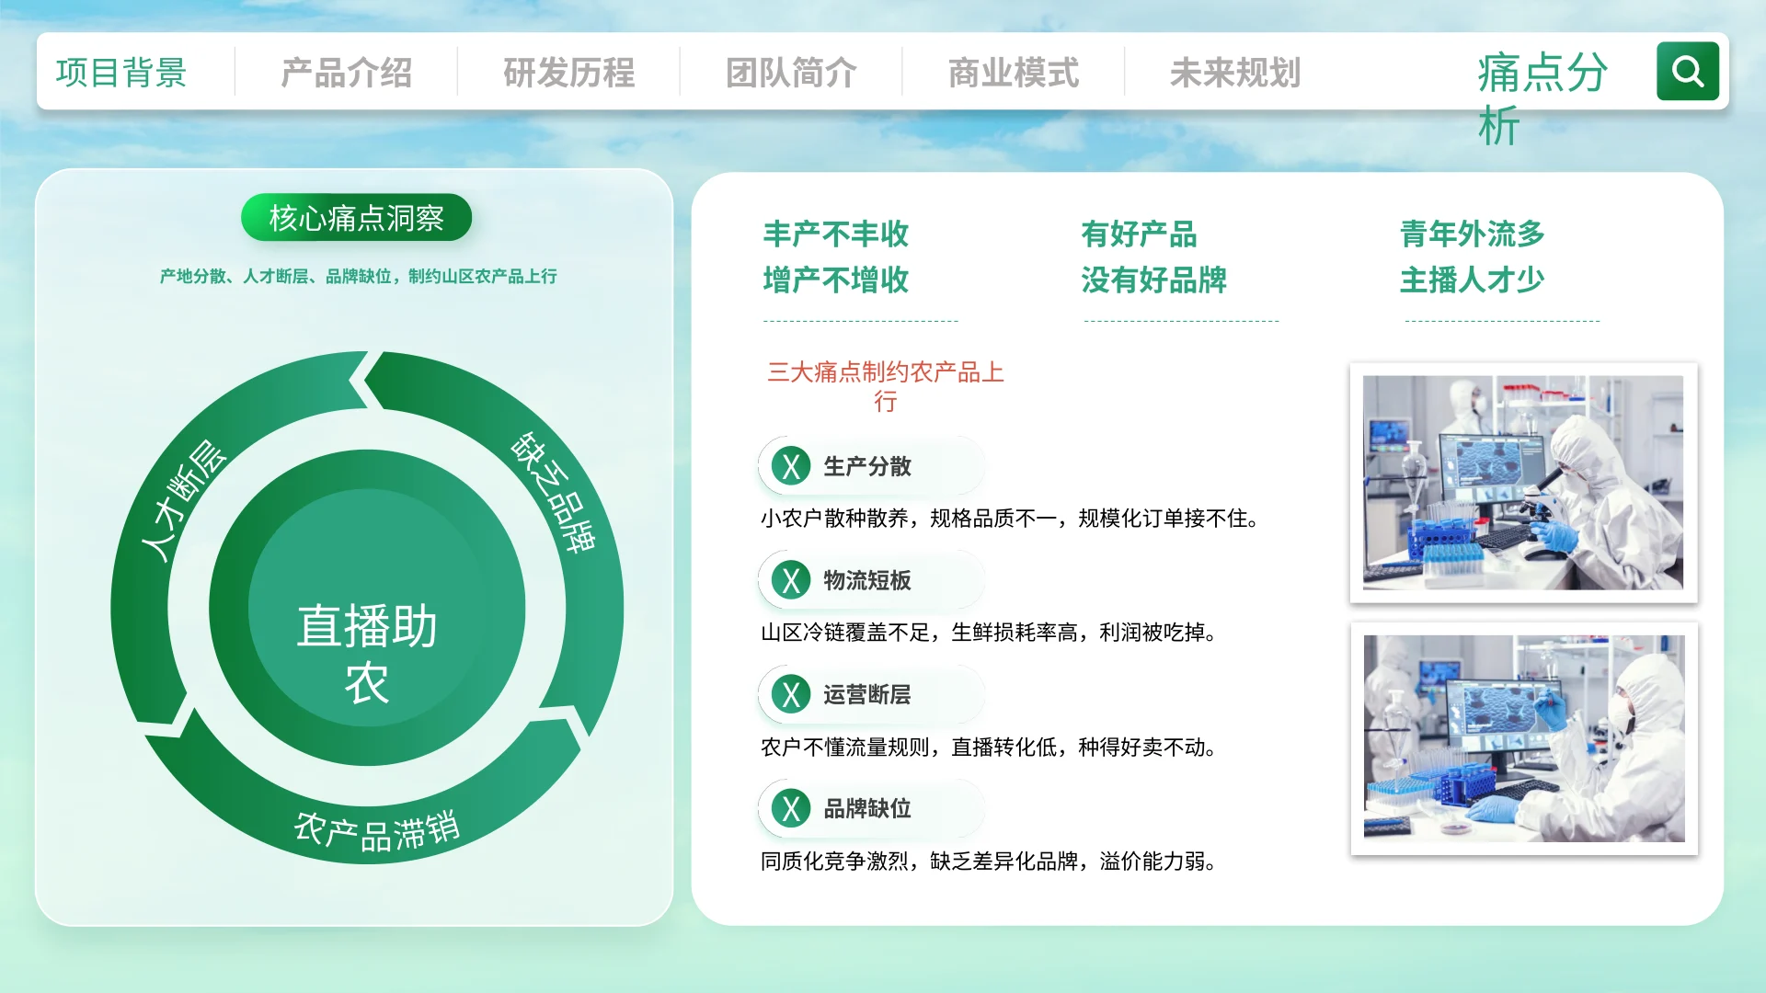Screen dimensions: 1766x993
Task: Click the X icon beside 生产分散
Action: (791, 466)
